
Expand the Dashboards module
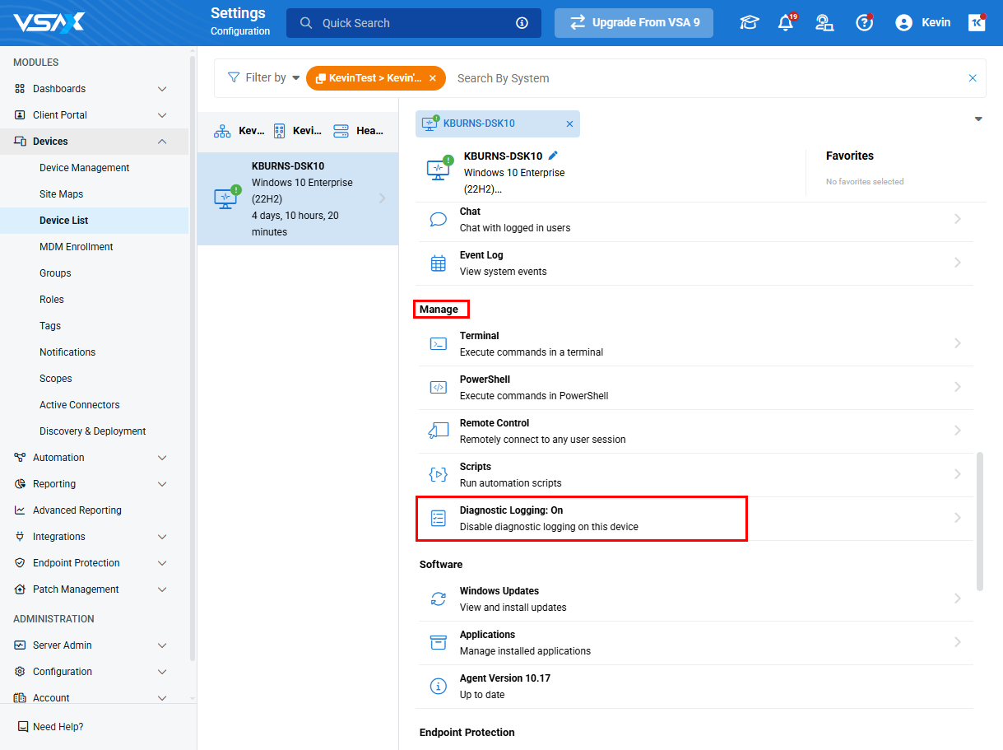point(162,89)
